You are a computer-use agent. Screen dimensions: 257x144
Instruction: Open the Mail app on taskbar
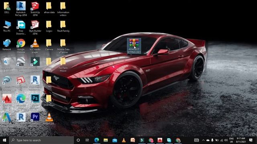(x=114, y=140)
